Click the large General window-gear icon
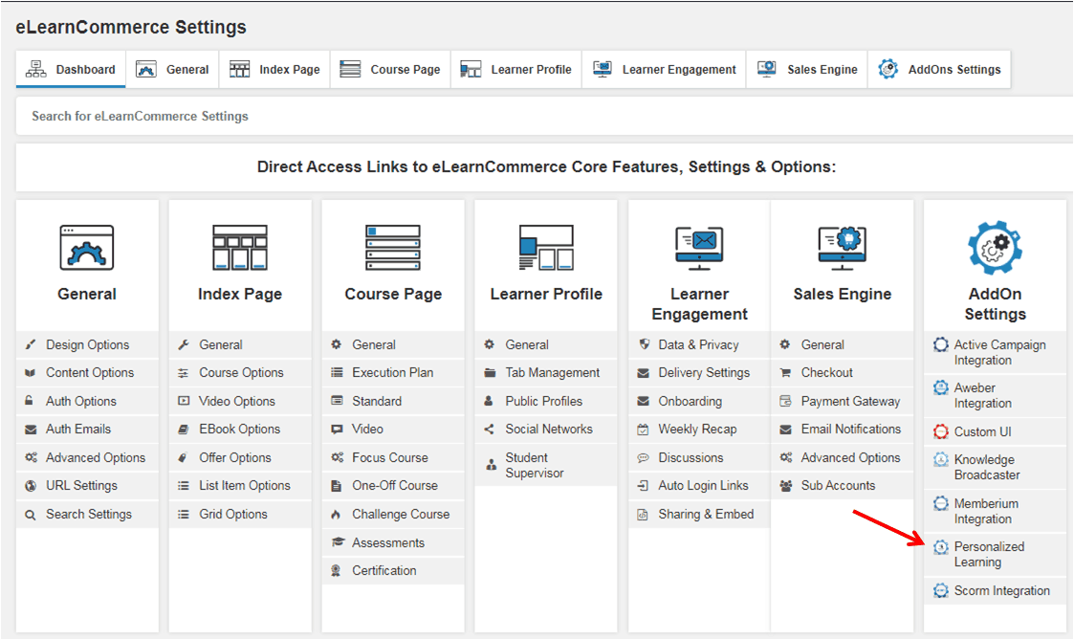The width and height of the screenshot is (1074, 640). pos(86,248)
